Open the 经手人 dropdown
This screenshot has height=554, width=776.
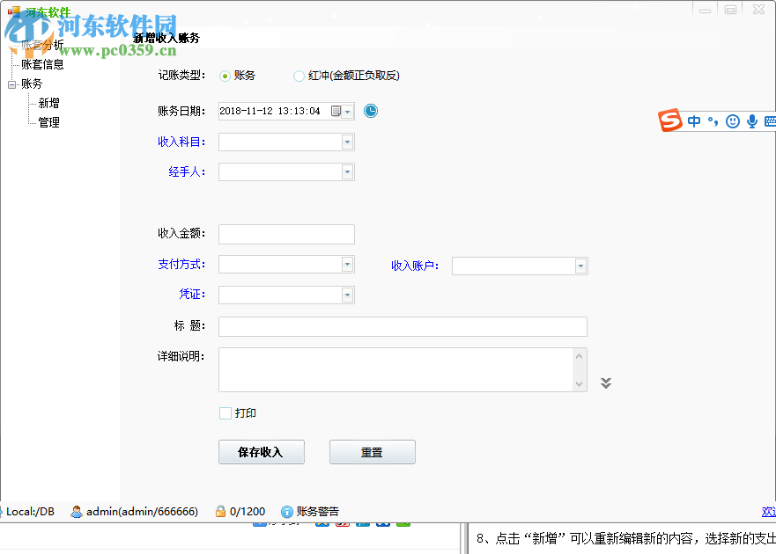(x=347, y=172)
